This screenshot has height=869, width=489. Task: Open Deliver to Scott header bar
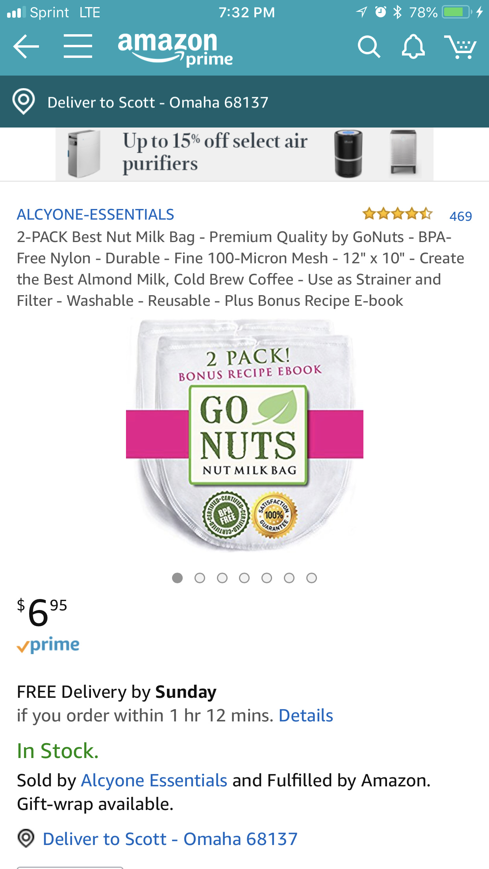click(x=245, y=102)
